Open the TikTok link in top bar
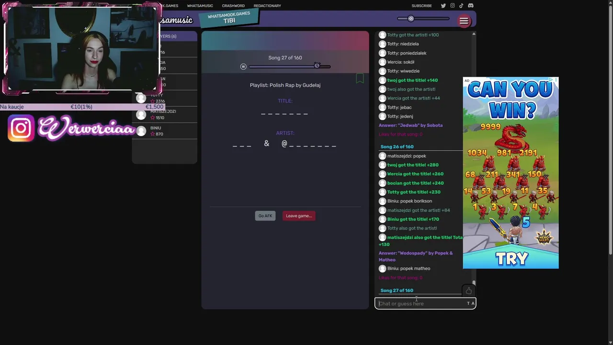The height and width of the screenshot is (345, 613). (x=461, y=6)
